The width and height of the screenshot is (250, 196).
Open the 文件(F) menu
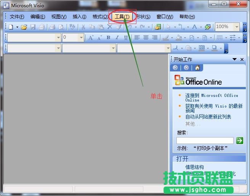coord(17,17)
